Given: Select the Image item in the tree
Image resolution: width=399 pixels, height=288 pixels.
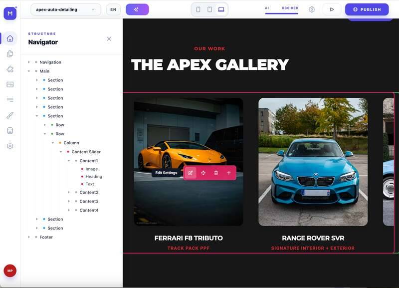Looking at the screenshot, I should pos(92,169).
